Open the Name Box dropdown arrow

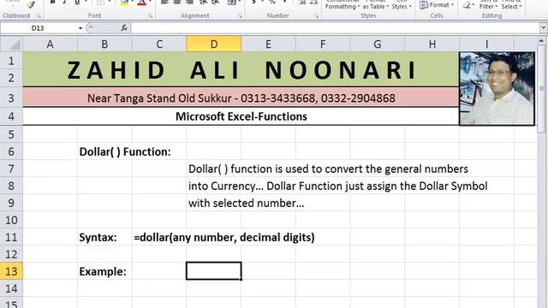pos(80,28)
